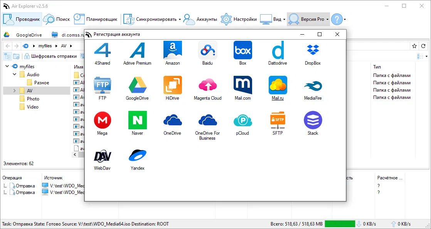Select OneDrive For Business icon

(x=207, y=120)
